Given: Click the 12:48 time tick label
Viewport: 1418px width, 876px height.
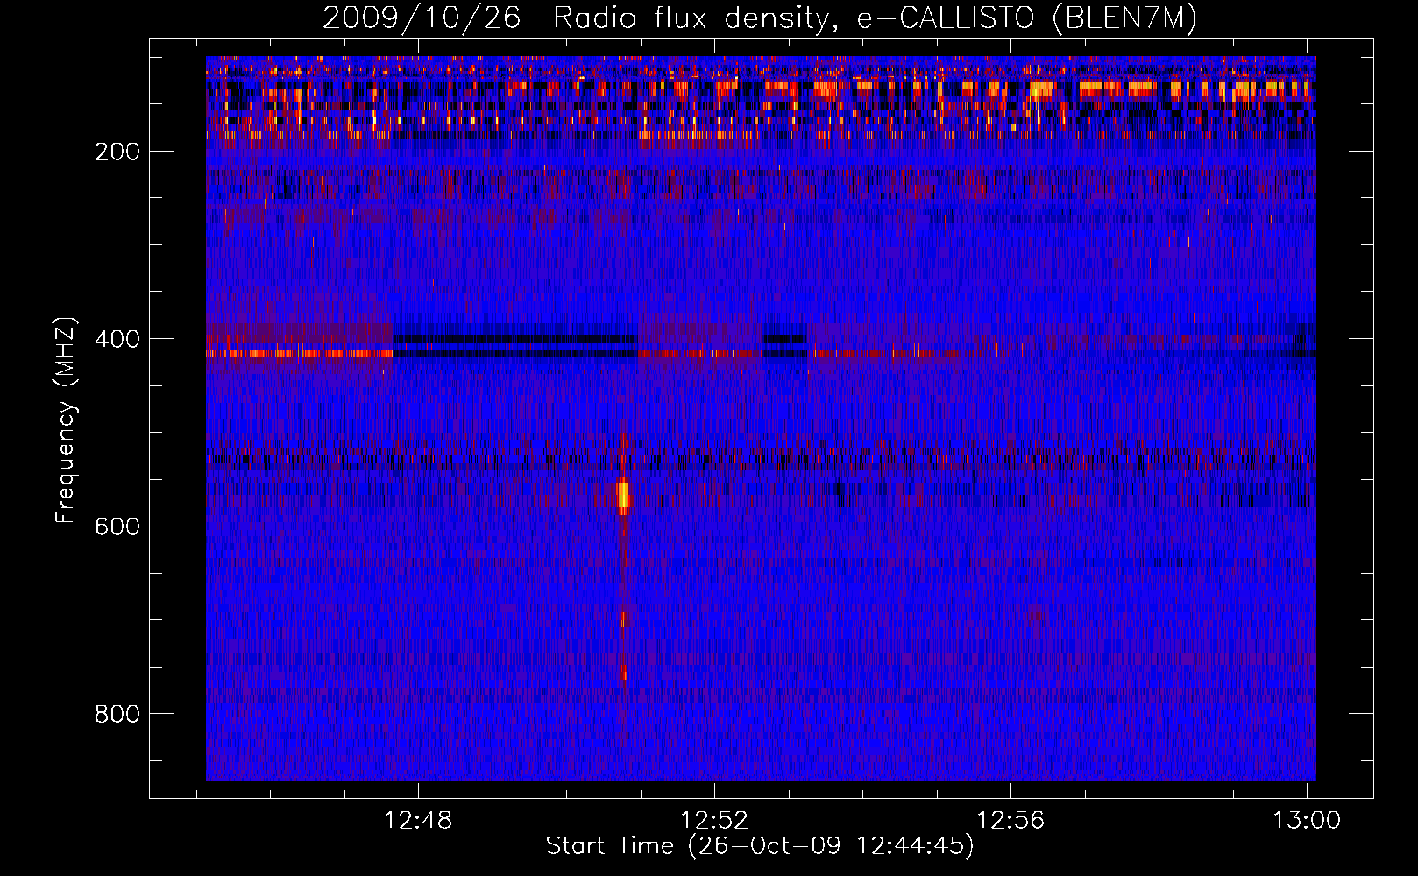Looking at the screenshot, I should [x=418, y=821].
